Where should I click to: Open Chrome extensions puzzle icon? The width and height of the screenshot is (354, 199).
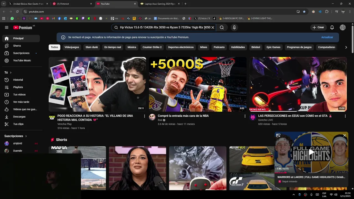[327, 12]
